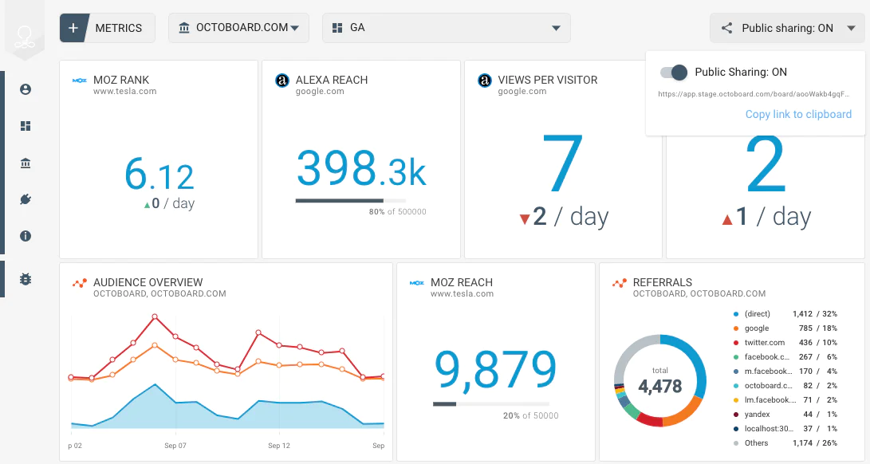Open the GA dashboard dropdown
The height and width of the screenshot is (464, 870).
tap(446, 28)
